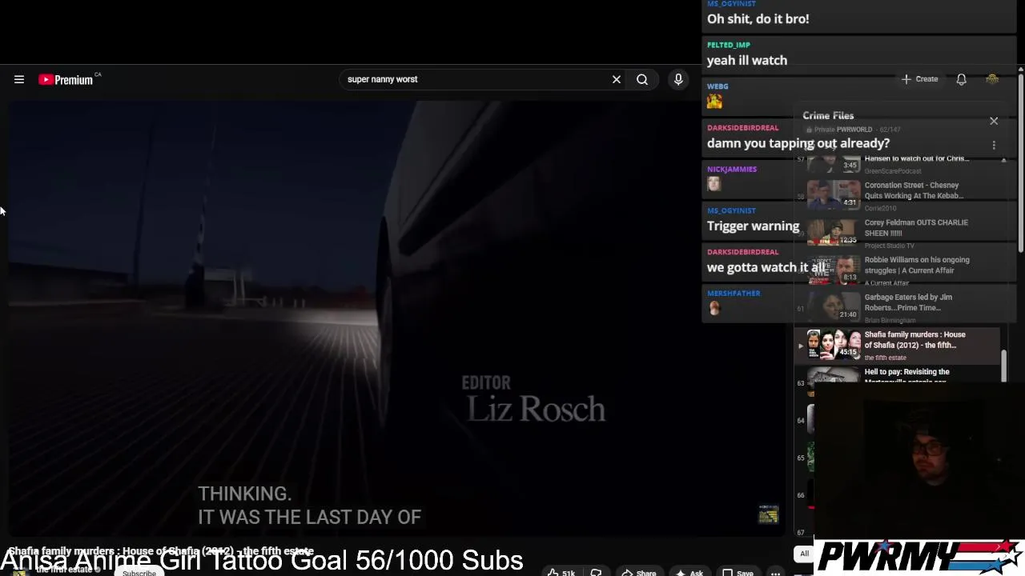Open more actions three-dot menu under video
The image size is (1025, 576).
[775, 572]
